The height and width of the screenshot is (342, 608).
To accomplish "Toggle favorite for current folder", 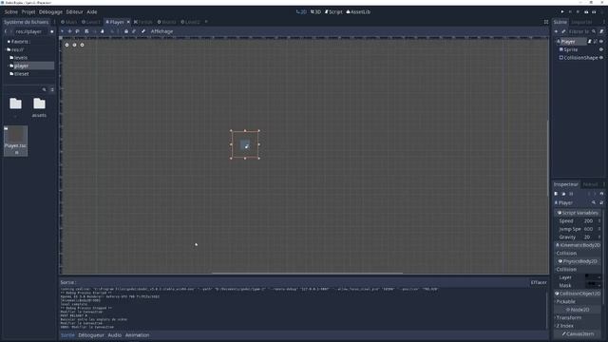I will coord(52,31).
